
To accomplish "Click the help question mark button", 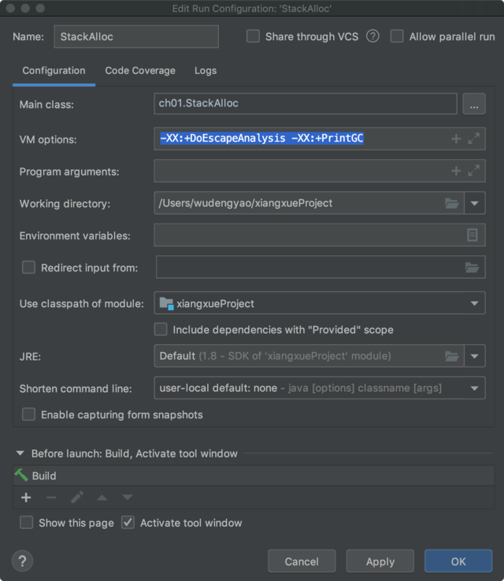I will point(22,561).
